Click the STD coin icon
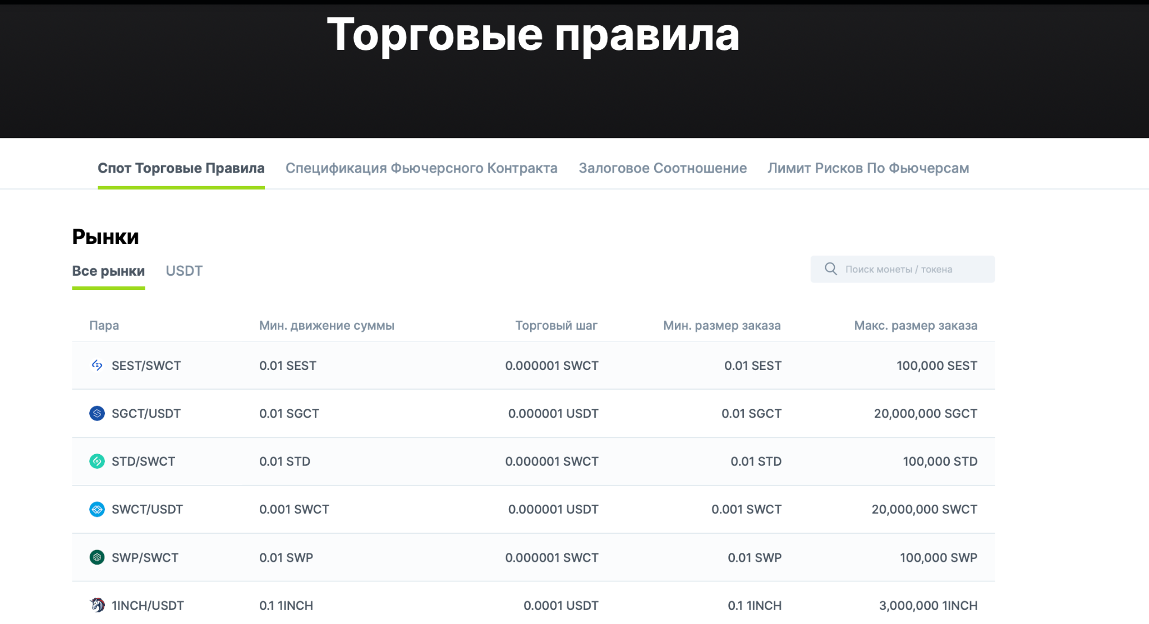Viewport: 1149px width, 624px height. pos(97,461)
